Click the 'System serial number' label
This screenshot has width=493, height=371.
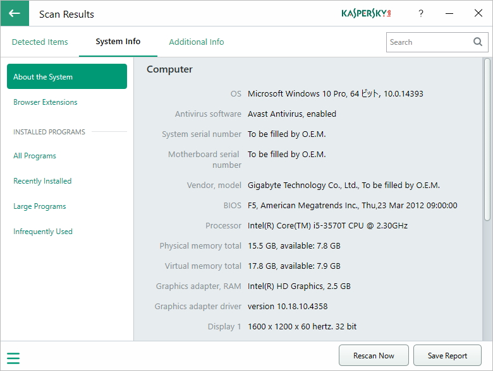click(202, 134)
